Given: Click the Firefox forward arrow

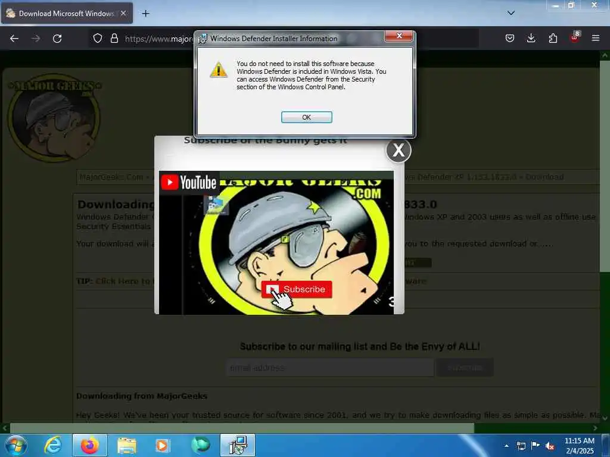Looking at the screenshot, I should (x=36, y=39).
